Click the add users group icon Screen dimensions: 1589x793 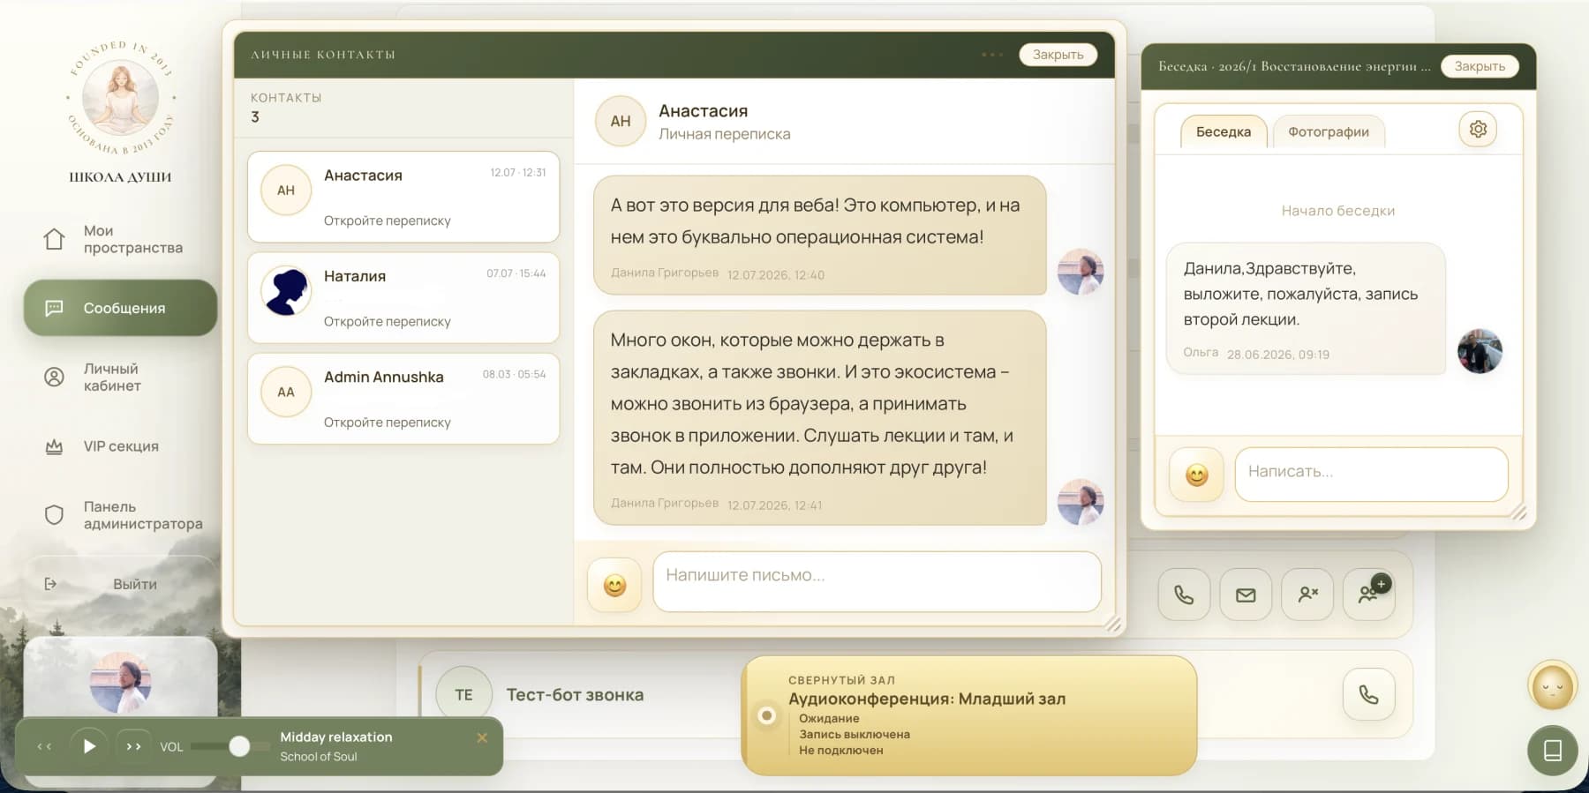[1369, 595]
